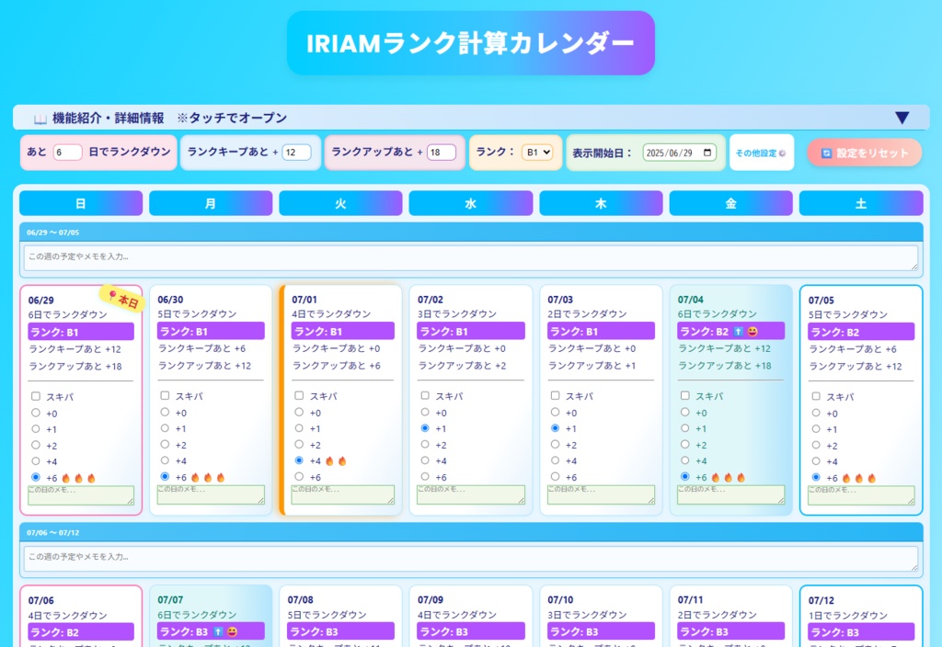Click the flame icons on 07/01 +4

tap(336, 461)
